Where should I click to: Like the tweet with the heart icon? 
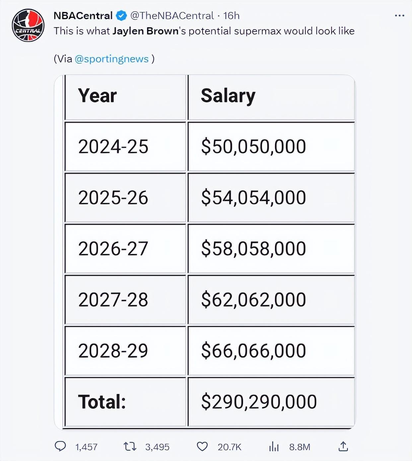(202, 446)
